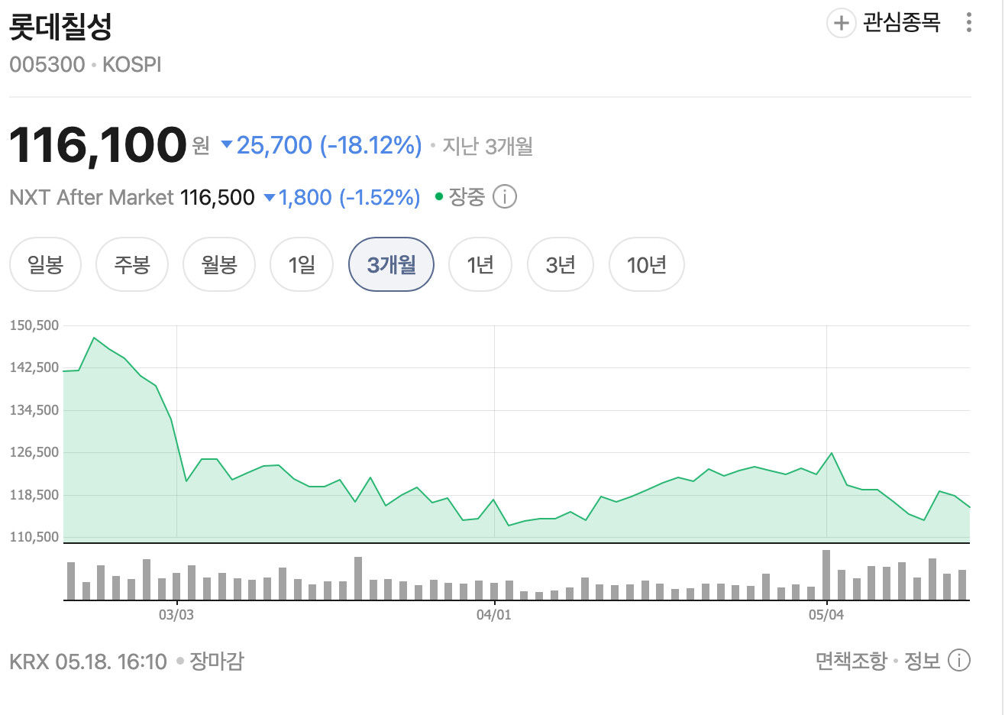The height and width of the screenshot is (715, 1005).
Task: Click the green 장중 status dot
Action: click(x=439, y=197)
